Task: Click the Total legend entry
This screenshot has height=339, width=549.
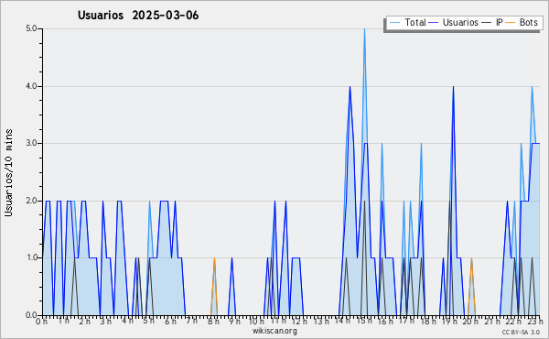Action: (407, 23)
